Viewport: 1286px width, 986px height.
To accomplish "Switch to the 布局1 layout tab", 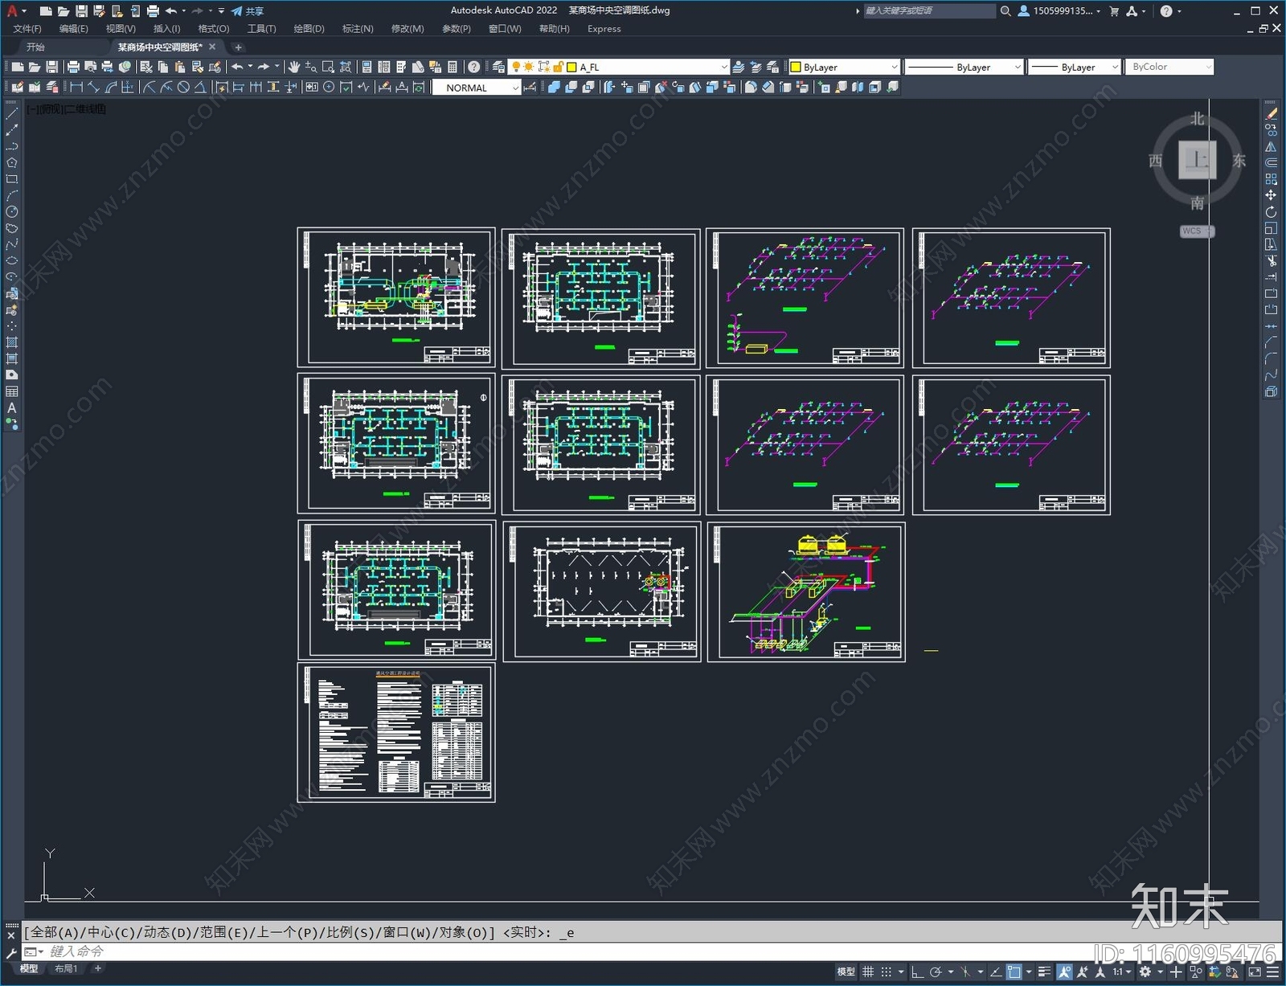I will [x=66, y=968].
